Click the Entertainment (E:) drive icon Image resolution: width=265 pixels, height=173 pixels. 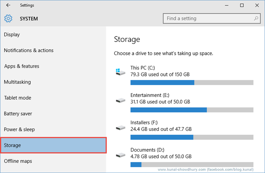pos(120,100)
